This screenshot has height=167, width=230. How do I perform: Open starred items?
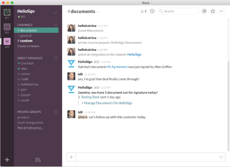(x=213, y=11)
